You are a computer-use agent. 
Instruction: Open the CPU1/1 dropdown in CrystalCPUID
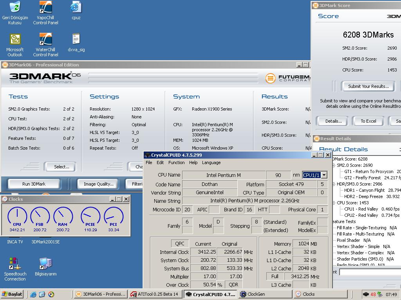pos(324,175)
